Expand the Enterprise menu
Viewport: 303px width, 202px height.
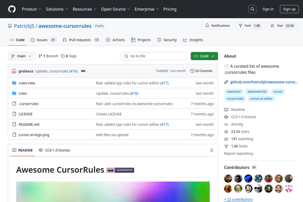click(147, 9)
